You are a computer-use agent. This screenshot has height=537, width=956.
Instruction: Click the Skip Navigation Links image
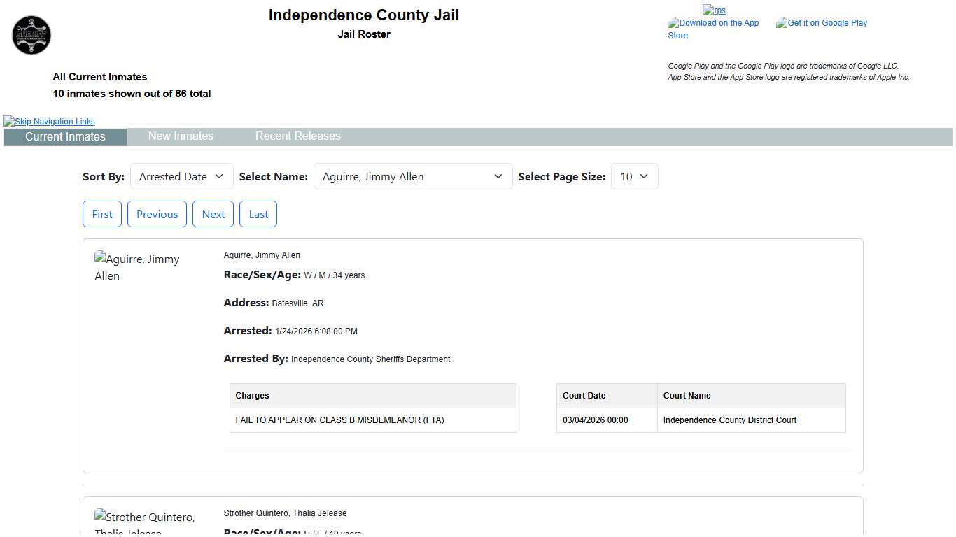(x=49, y=122)
